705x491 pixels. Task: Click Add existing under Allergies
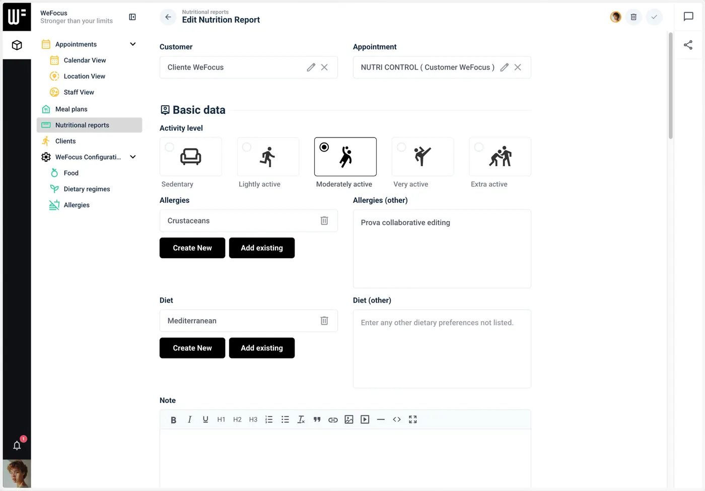[x=262, y=248]
